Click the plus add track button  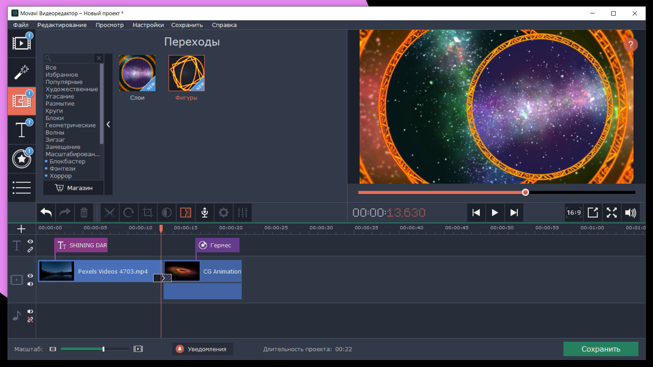(x=21, y=229)
